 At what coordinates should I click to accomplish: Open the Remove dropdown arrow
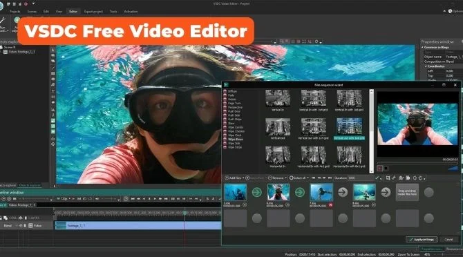coord(286,178)
